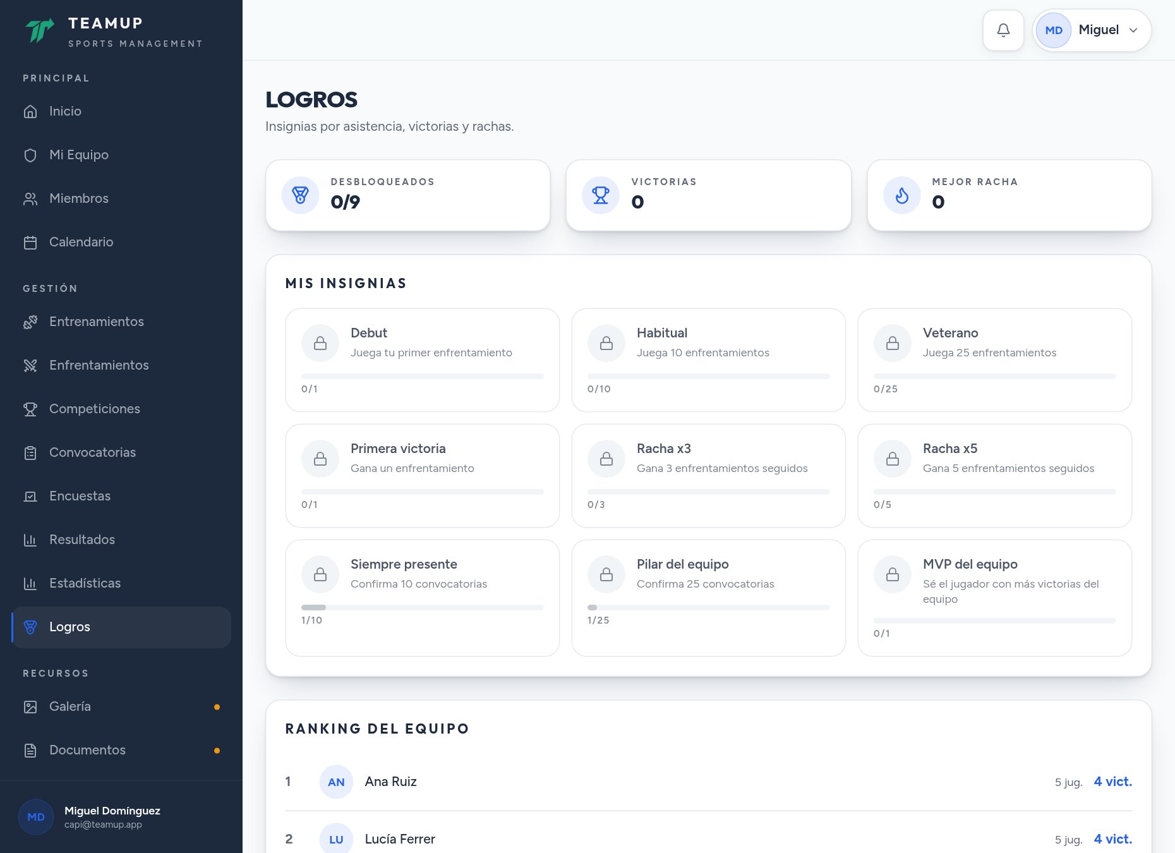Click the Racha x5 lock icon

pyautogui.click(x=893, y=459)
